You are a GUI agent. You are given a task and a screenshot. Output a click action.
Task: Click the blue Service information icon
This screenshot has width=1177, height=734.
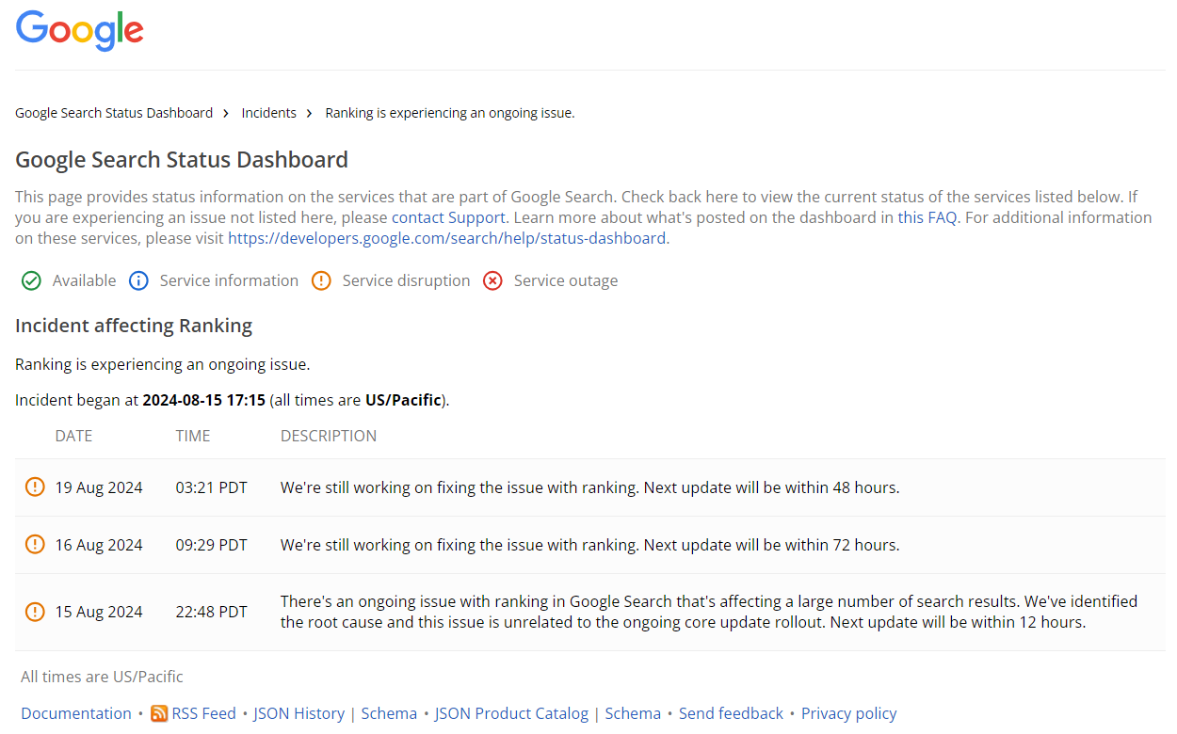coord(138,280)
